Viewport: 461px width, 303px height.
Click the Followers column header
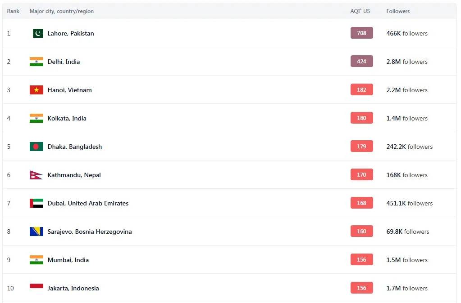pyautogui.click(x=398, y=11)
